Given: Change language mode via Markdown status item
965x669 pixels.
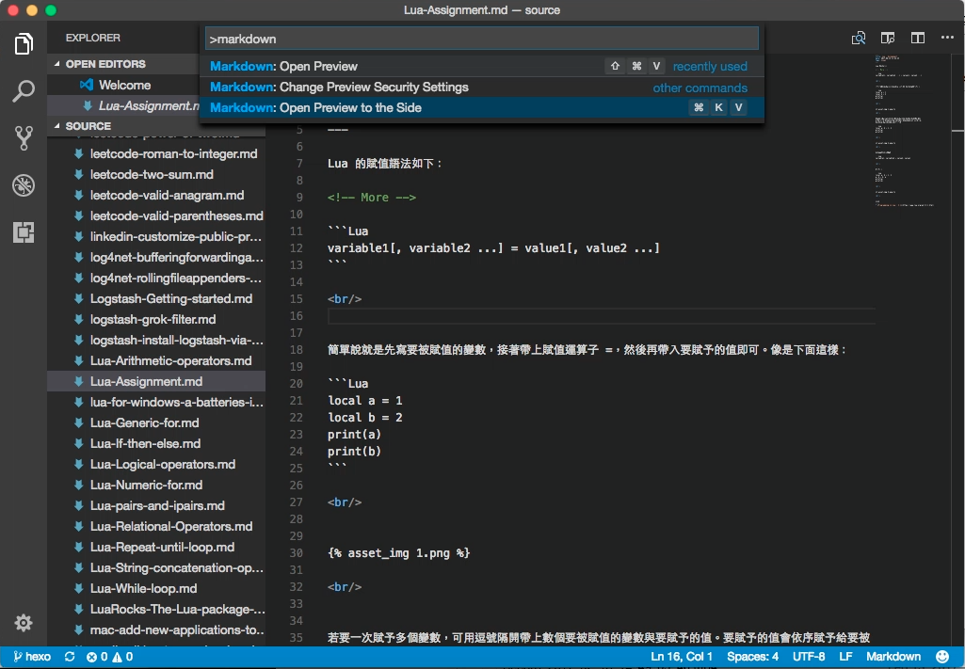Looking at the screenshot, I should click(x=893, y=657).
